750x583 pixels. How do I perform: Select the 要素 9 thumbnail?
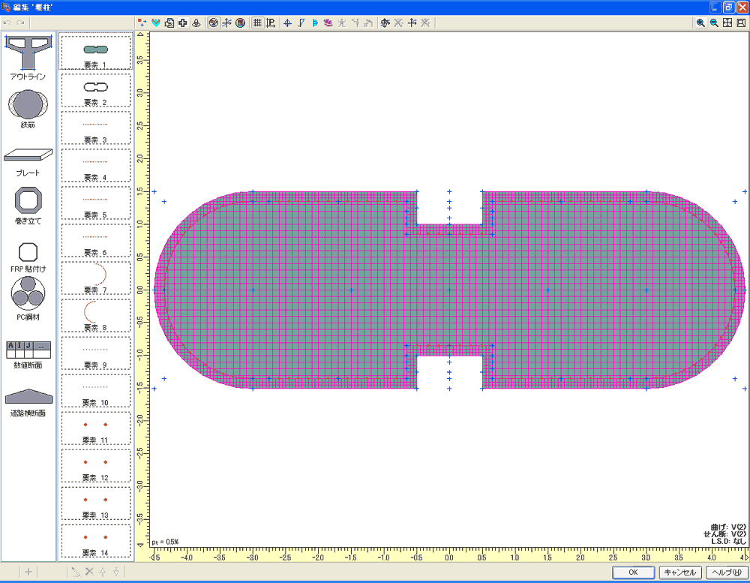click(96, 353)
